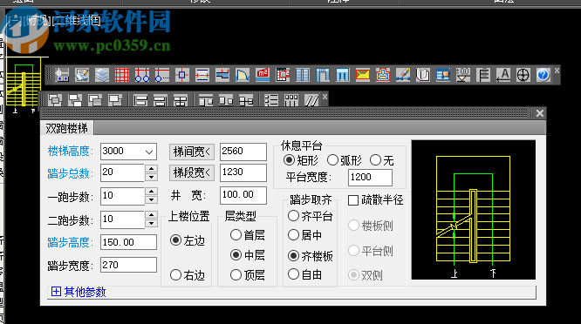Screen dimensions: 581x324
Task: Decrease 踏步总数 with down arrow
Action: 151,177
